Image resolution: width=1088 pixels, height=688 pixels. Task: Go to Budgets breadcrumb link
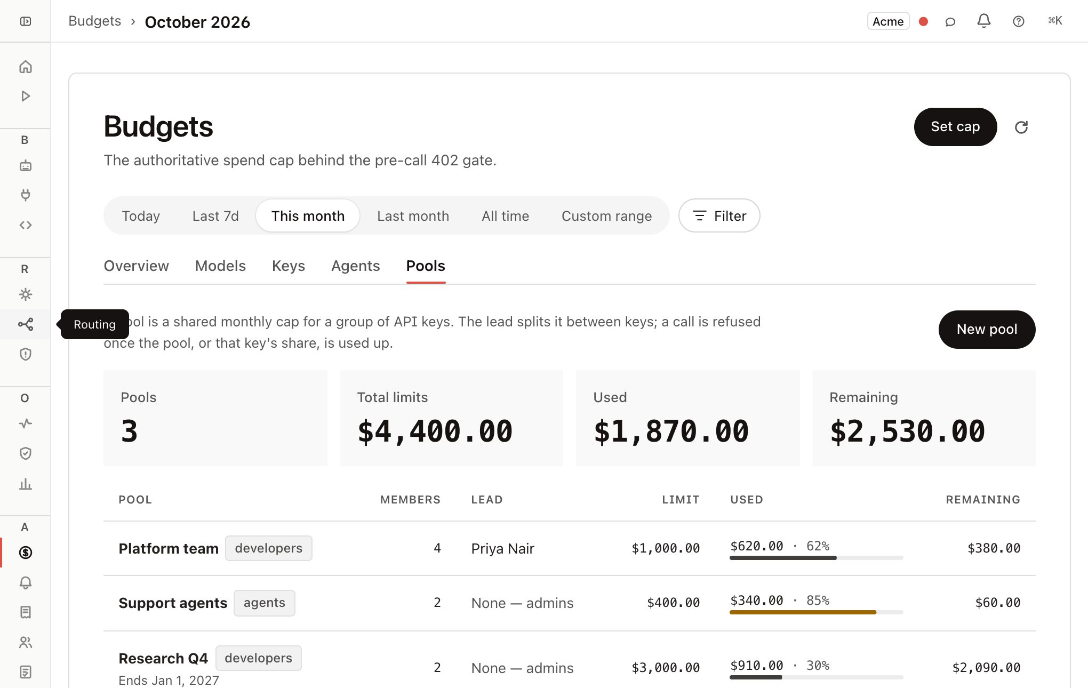[94, 21]
